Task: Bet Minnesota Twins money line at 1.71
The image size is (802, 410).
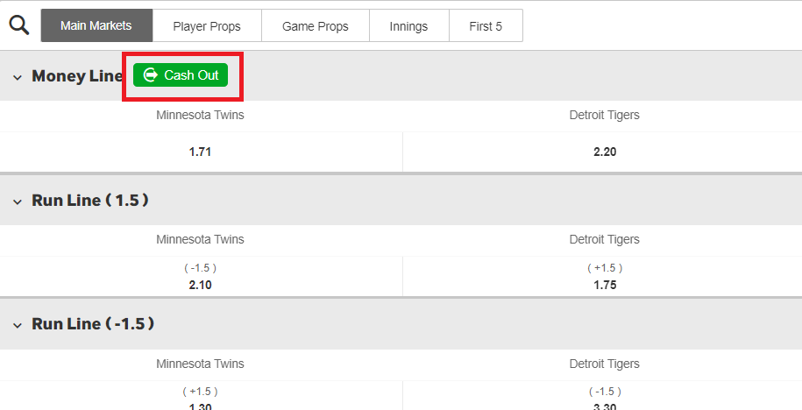Action: [x=201, y=152]
